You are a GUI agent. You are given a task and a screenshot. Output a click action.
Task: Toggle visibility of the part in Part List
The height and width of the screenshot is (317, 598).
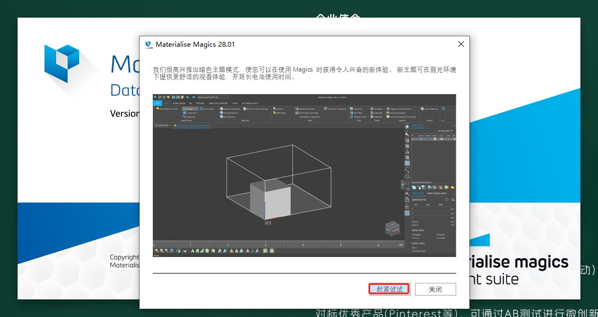[x=428, y=139]
